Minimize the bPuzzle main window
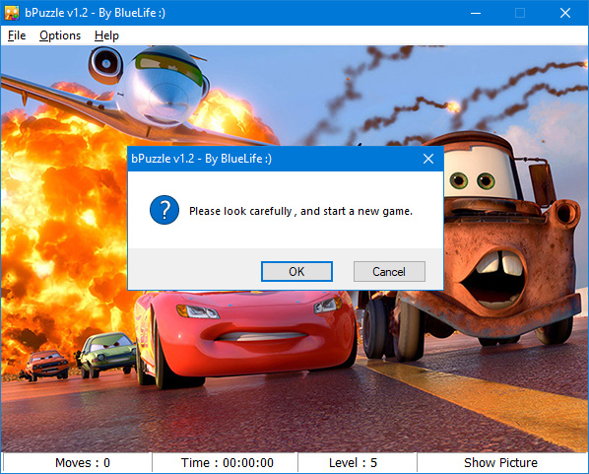This screenshot has height=474, width=589. point(476,13)
